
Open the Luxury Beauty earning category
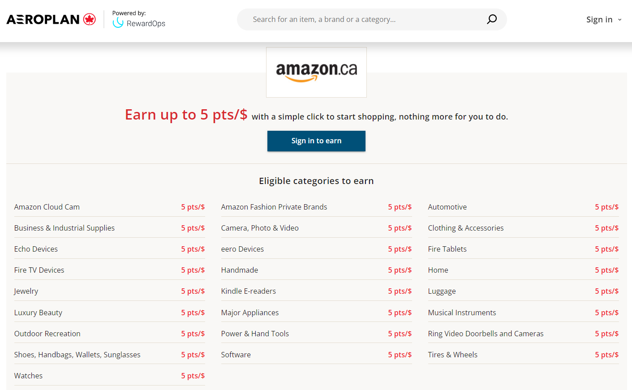pyautogui.click(x=38, y=312)
